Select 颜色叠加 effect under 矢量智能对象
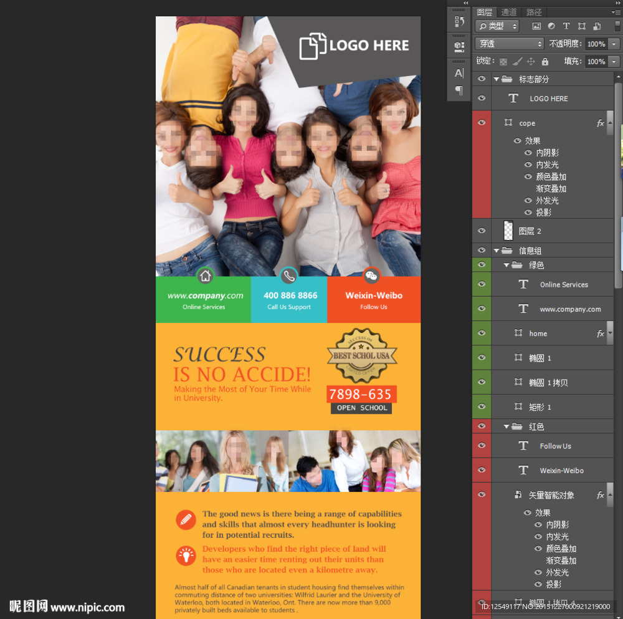Screen dimensions: 623x619 561,549
